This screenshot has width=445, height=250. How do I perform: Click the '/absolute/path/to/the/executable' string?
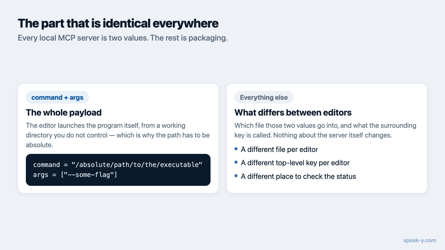point(137,165)
